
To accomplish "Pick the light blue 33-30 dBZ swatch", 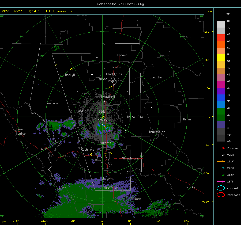I will 221,104.
